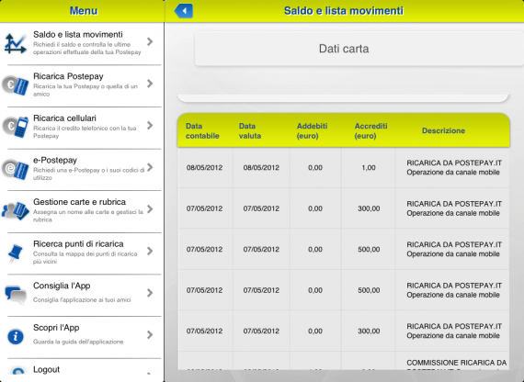The width and height of the screenshot is (524, 382).
Task: Click the pushpin icon for Ricerca punti
Action: click(x=16, y=253)
